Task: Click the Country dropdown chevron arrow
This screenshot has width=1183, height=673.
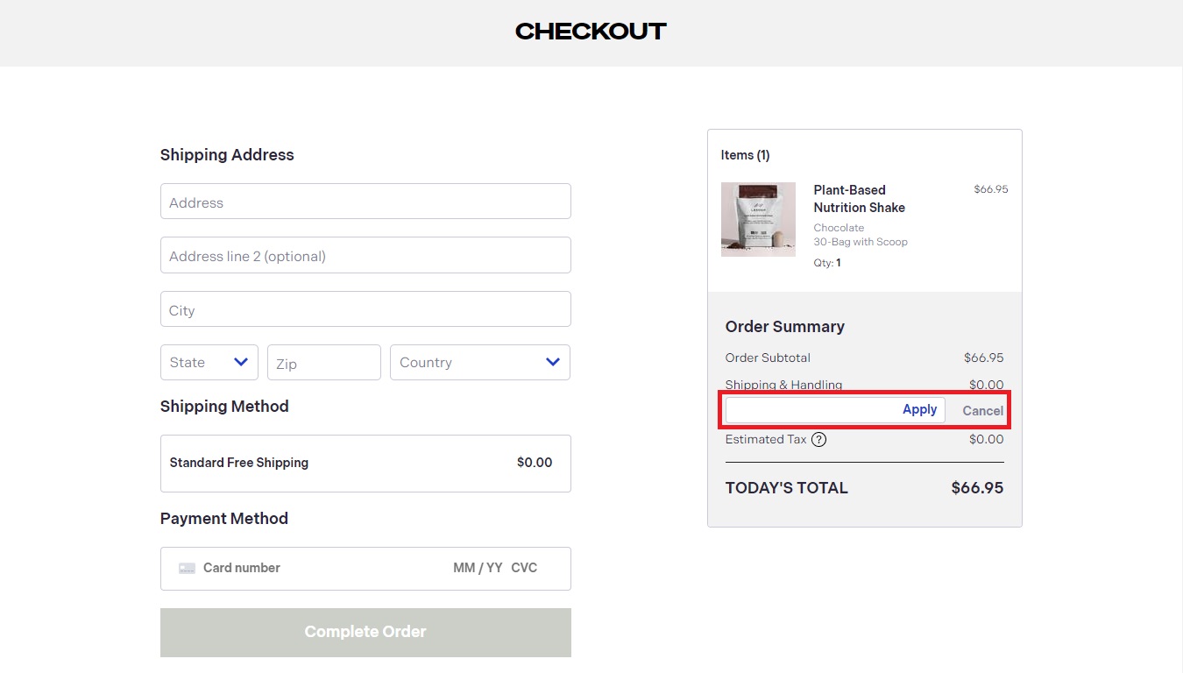Action: point(553,362)
